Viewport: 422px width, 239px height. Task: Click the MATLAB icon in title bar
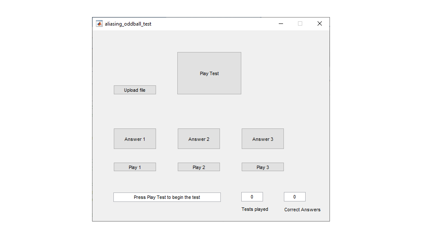pyautogui.click(x=99, y=24)
